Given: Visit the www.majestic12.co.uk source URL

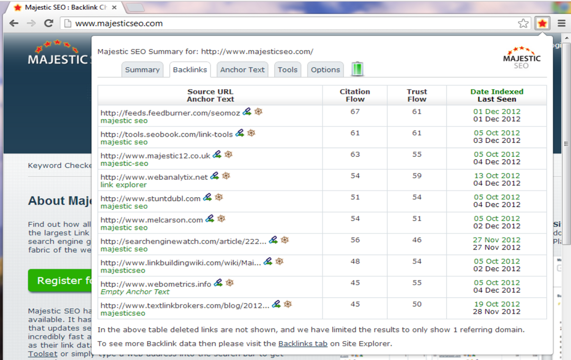Looking at the screenshot, I should tap(155, 156).
